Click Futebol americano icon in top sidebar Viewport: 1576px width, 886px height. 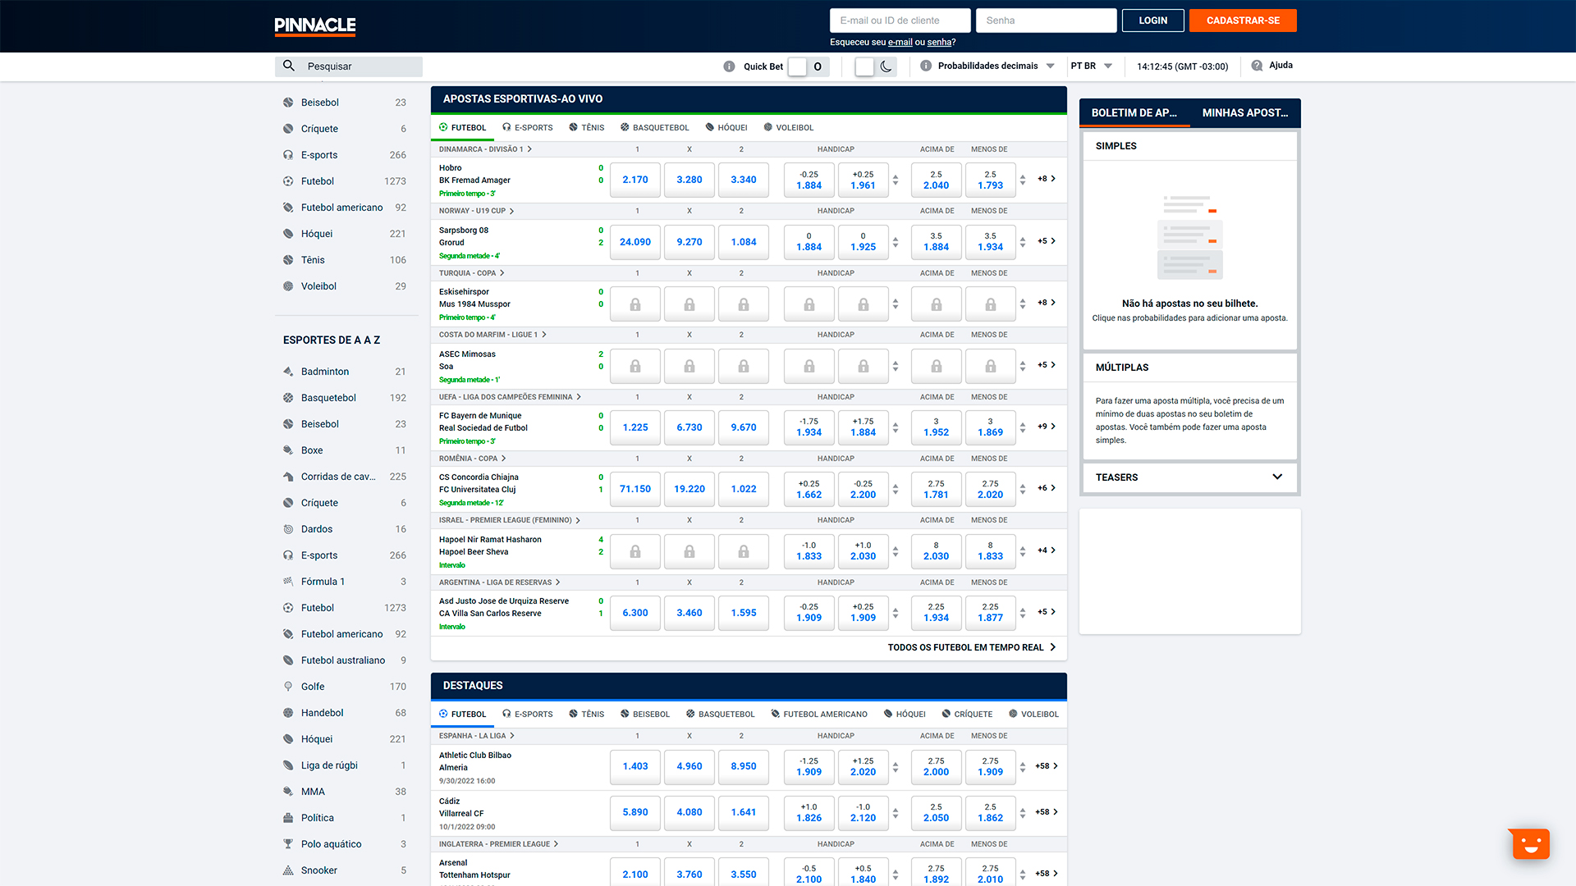coord(288,208)
